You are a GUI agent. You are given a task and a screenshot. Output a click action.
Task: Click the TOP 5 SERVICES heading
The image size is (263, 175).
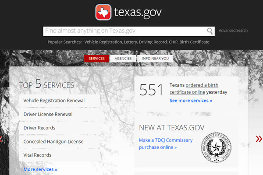[46, 84]
